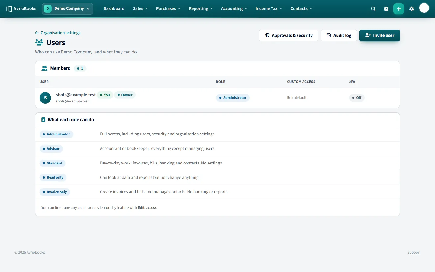Return to Organisation settings
435x272 pixels.
click(58, 33)
